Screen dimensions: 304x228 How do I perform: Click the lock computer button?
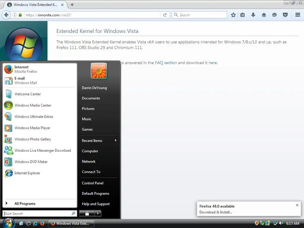tap(87, 213)
